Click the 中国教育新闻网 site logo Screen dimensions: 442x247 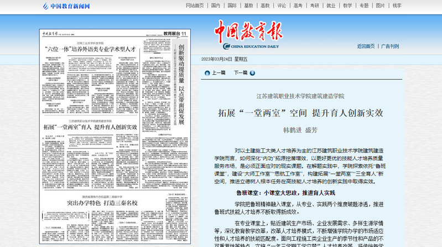[66, 6]
